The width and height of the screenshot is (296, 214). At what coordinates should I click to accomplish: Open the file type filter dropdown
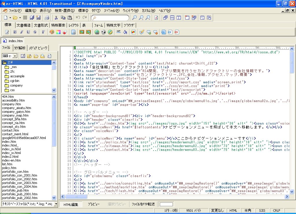(x=56, y=204)
